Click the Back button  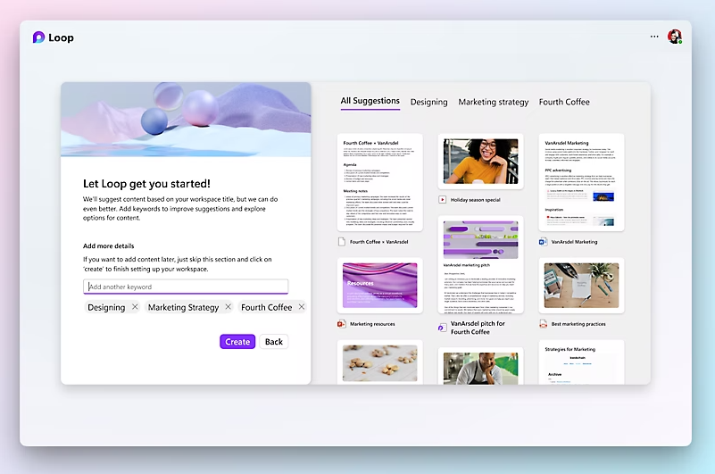click(274, 342)
